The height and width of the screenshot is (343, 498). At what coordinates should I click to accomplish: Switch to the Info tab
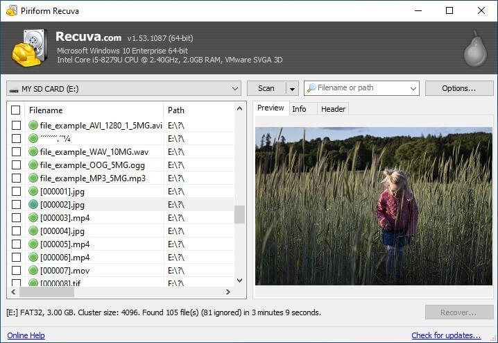point(299,109)
